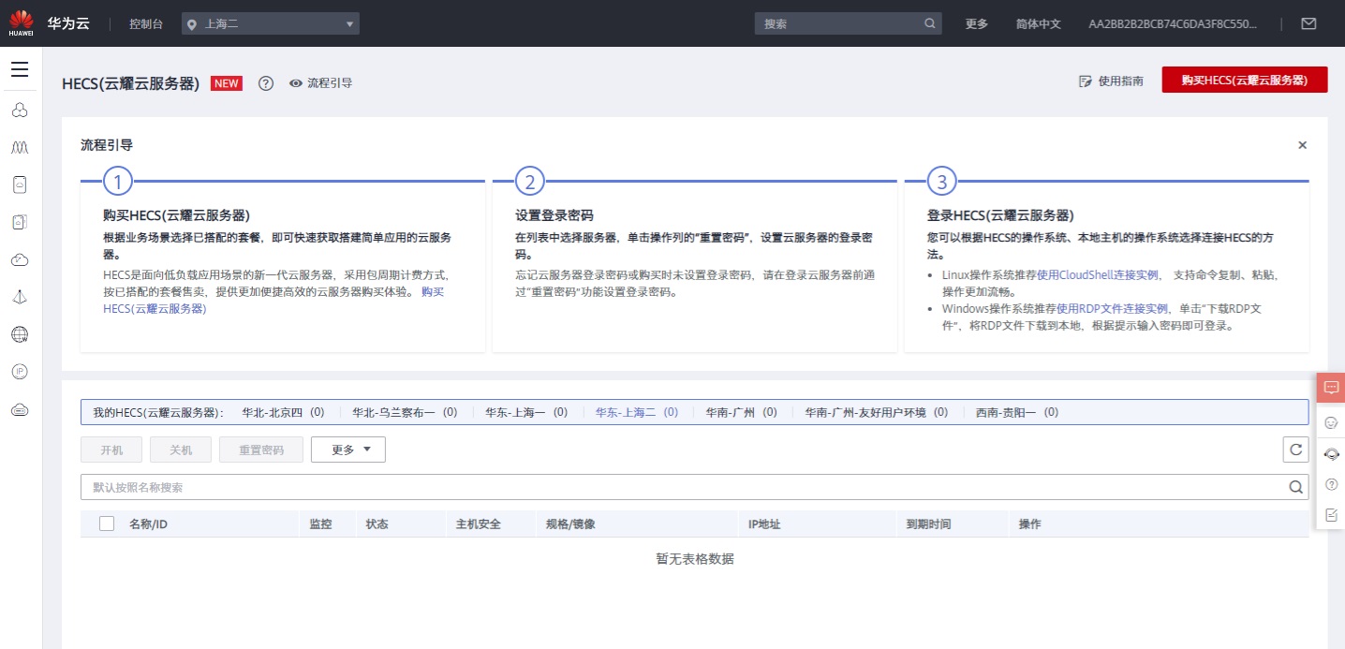
Task: Click the 暂无表格数据 empty table message
Action: click(694, 559)
